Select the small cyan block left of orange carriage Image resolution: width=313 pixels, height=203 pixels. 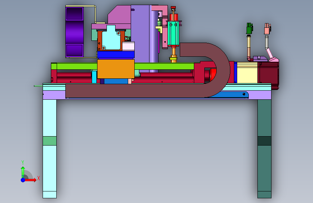pyautogui.click(x=94, y=77)
